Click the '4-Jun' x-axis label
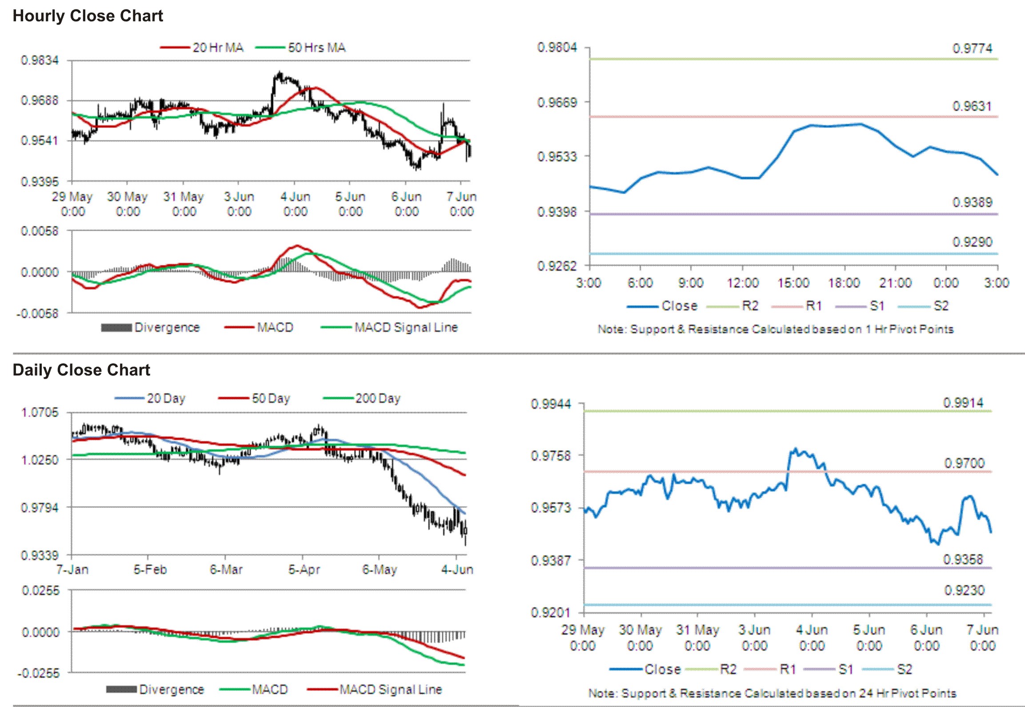This screenshot has height=707, width=1025. 457,570
